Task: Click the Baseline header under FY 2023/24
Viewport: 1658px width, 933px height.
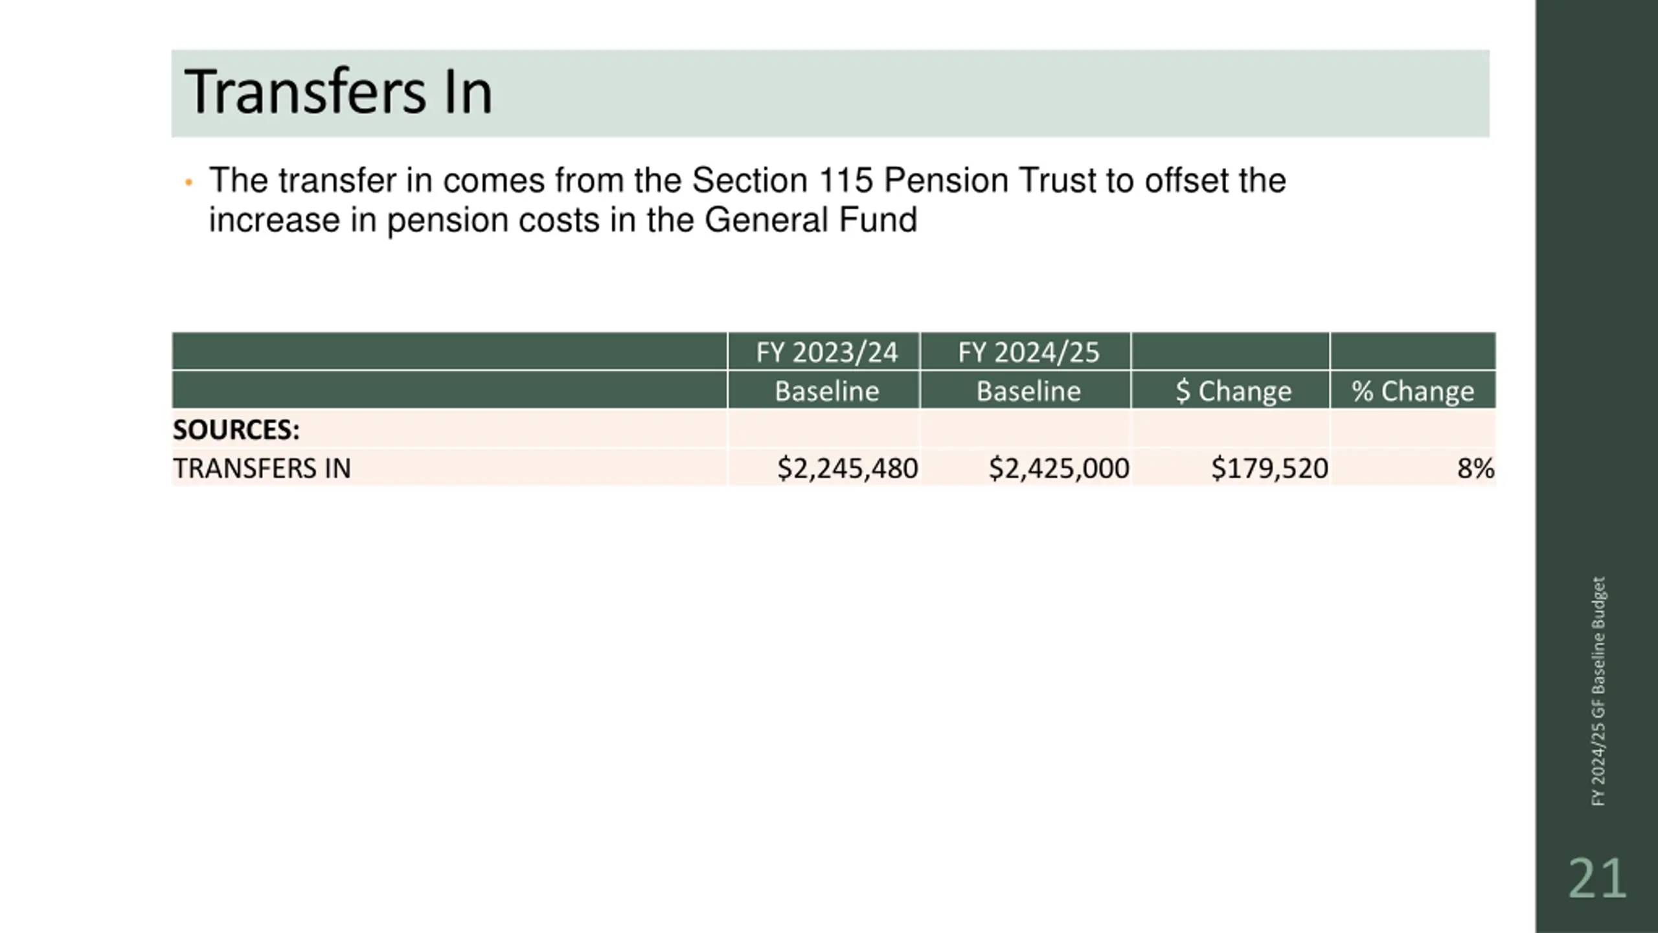Action: (x=826, y=391)
